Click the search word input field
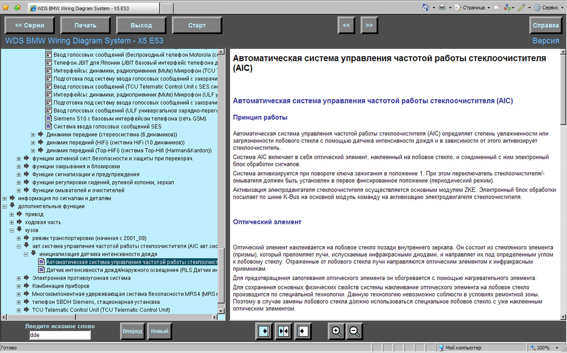Image resolution: width=567 pixels, height=353 pixels. point(60,335)
